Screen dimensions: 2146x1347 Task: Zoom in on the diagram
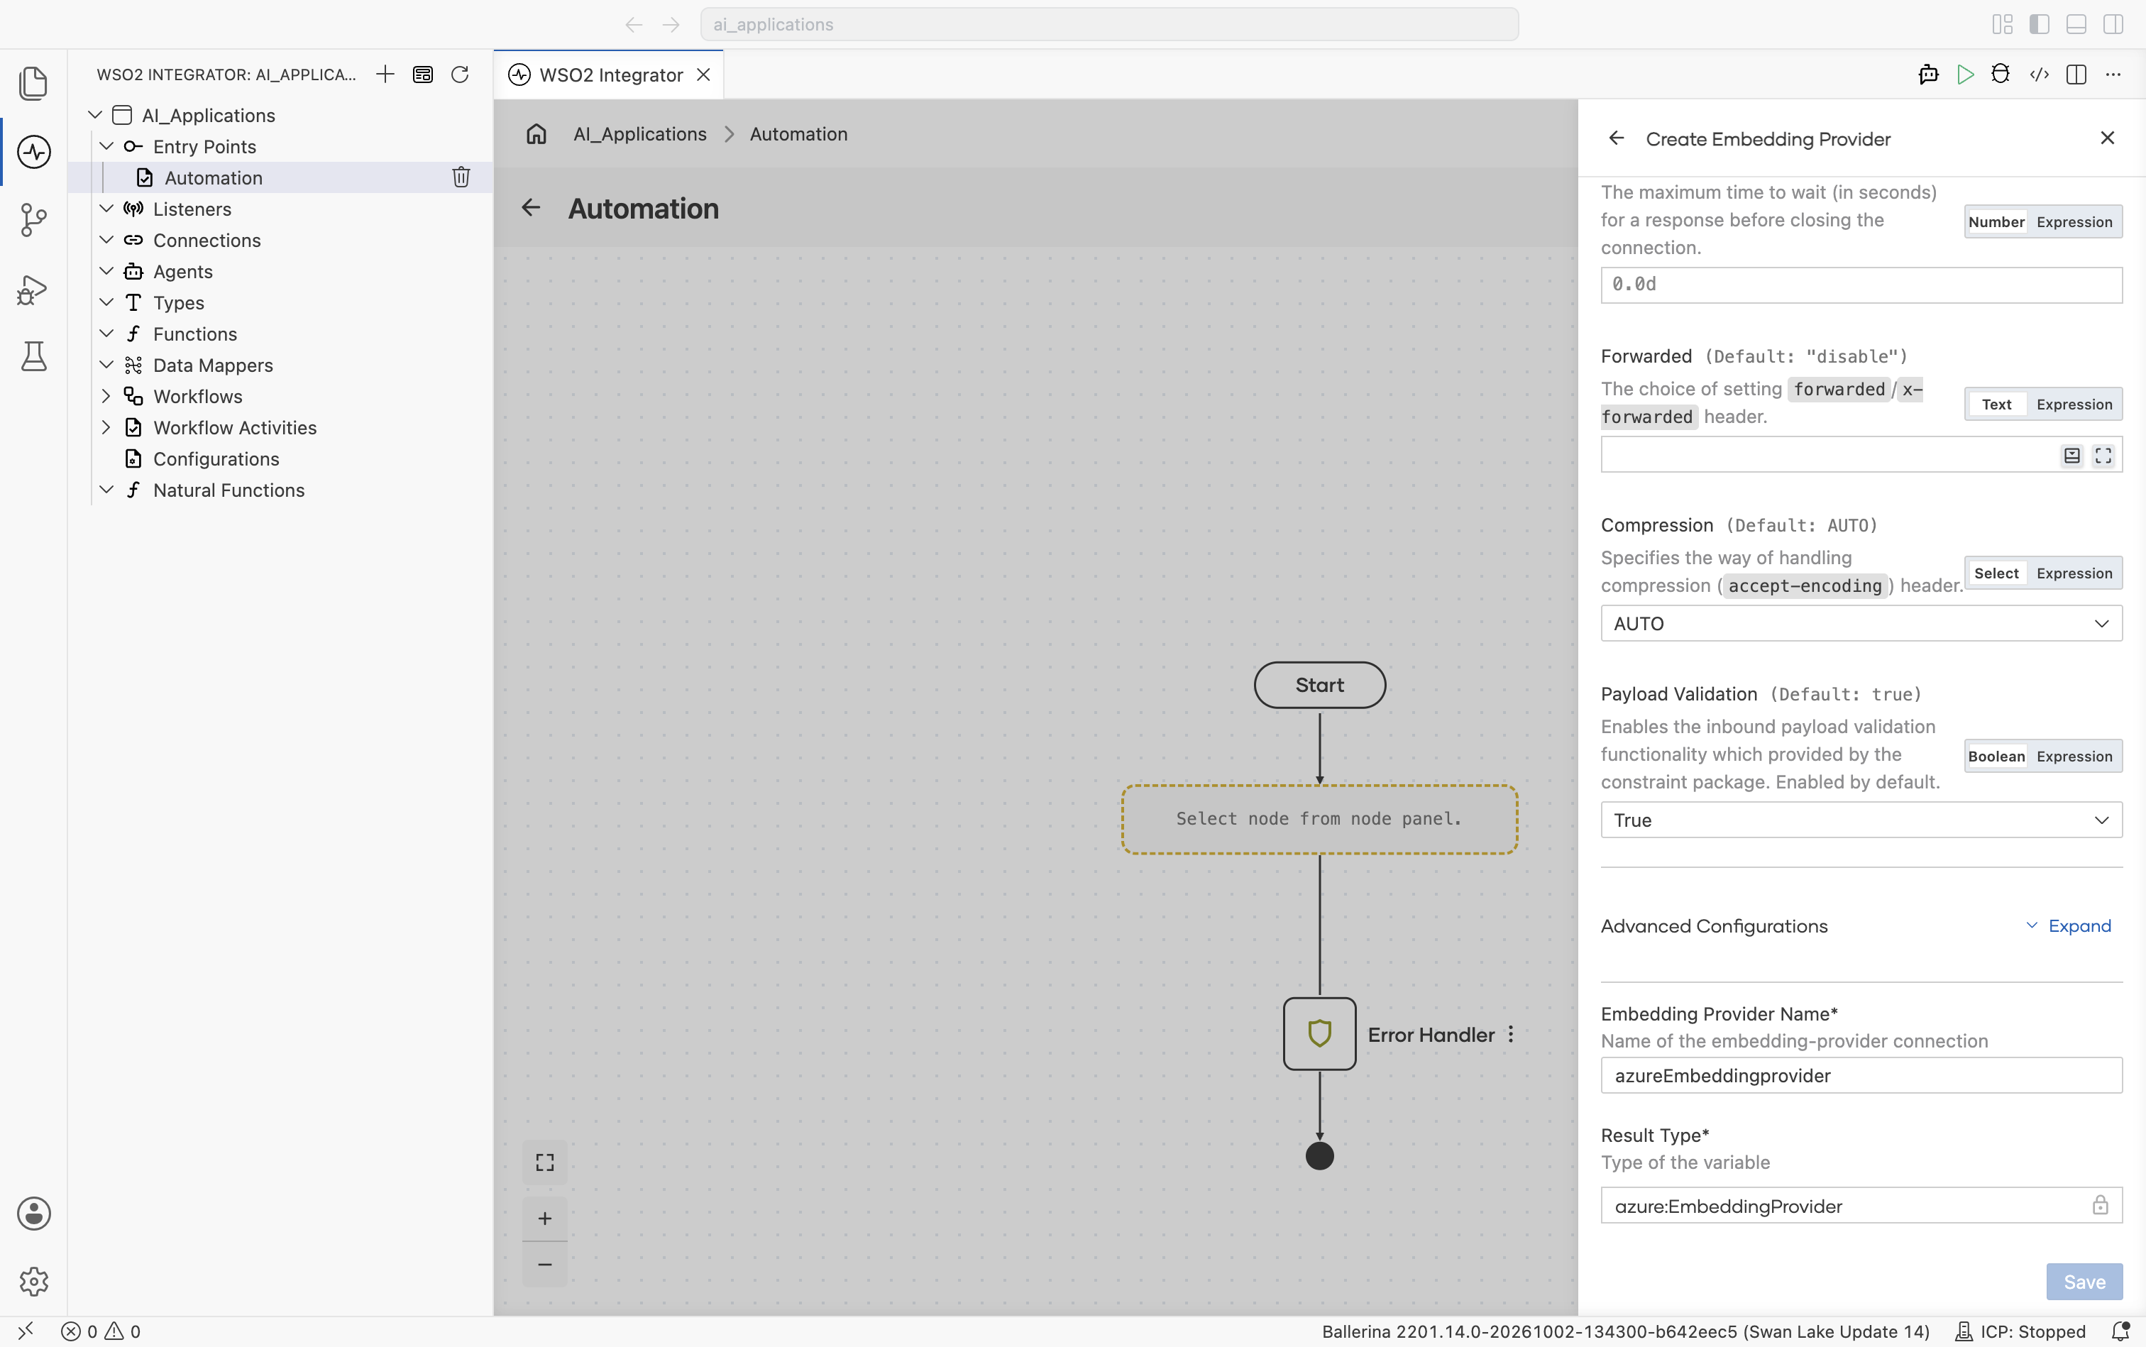pyautogui.click(x=544, y=1218)
